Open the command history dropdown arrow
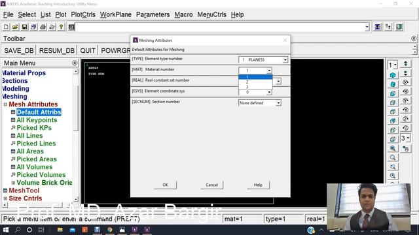This screenshot has width=419, height=235. [x=367, y=27]
